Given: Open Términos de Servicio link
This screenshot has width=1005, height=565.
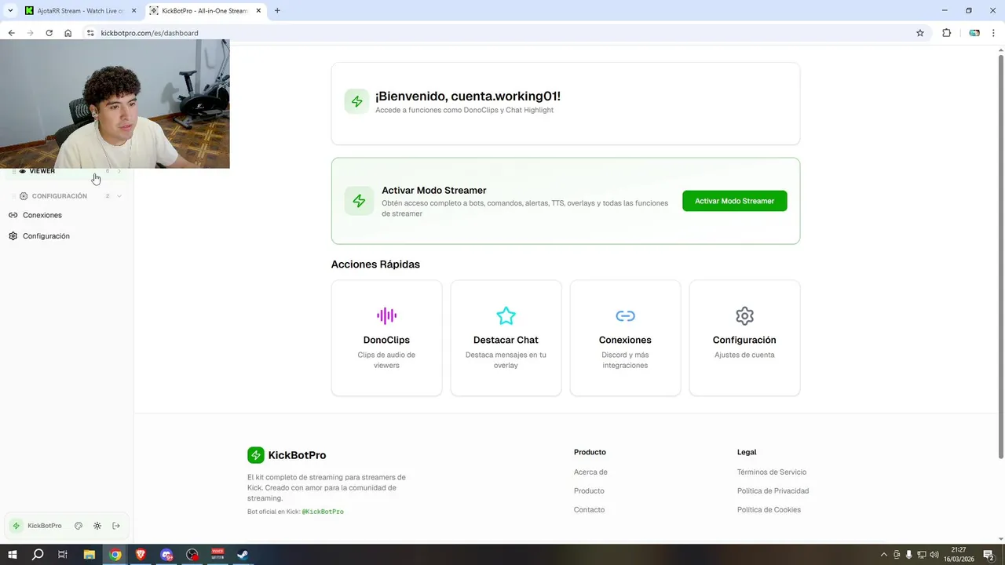Looking at the screenshot, I should pyautogui.click(x=772, y=472).
